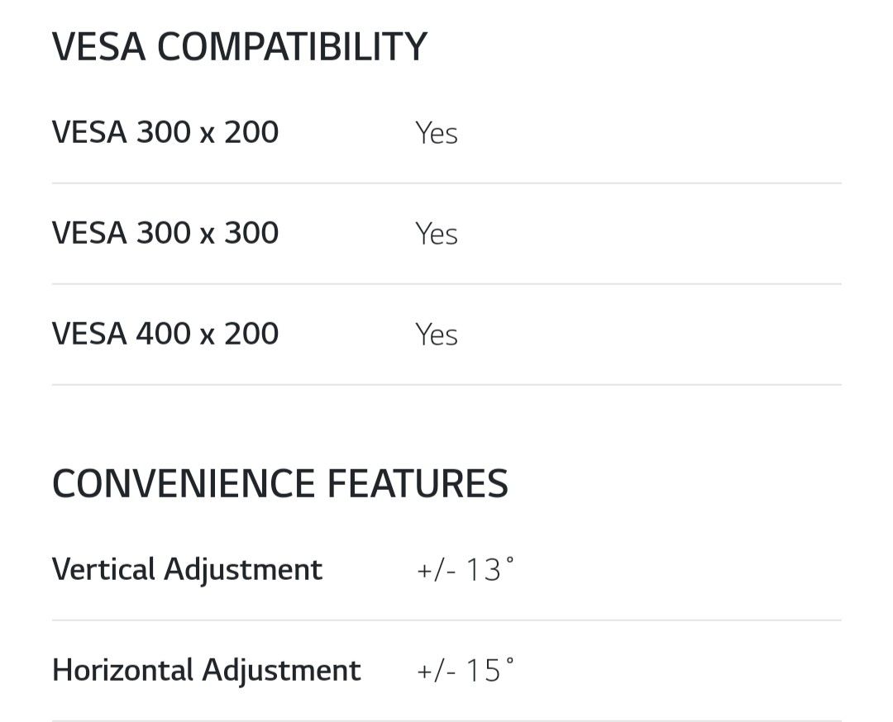
Task: Click the Vertical Adjustment label
Action: tap(187, 569)
